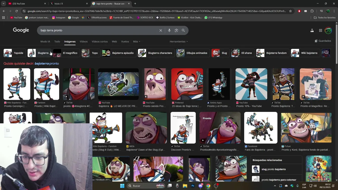The height and width of the screenshot is (190, 338).
Task: Show hidden system tray icons
Action: tap(275, 186)
